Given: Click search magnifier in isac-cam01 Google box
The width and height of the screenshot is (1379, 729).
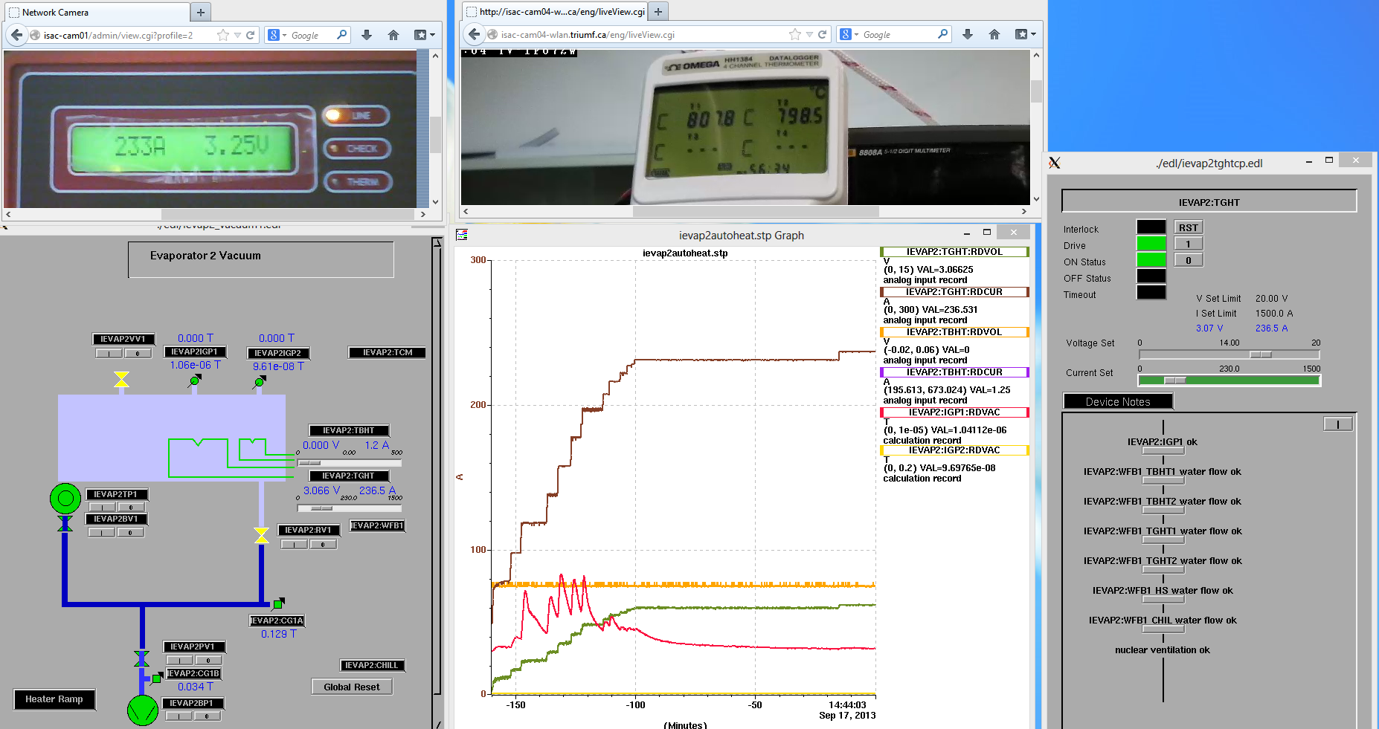Looking at the screenshot, I should click(x=341, y=34).
